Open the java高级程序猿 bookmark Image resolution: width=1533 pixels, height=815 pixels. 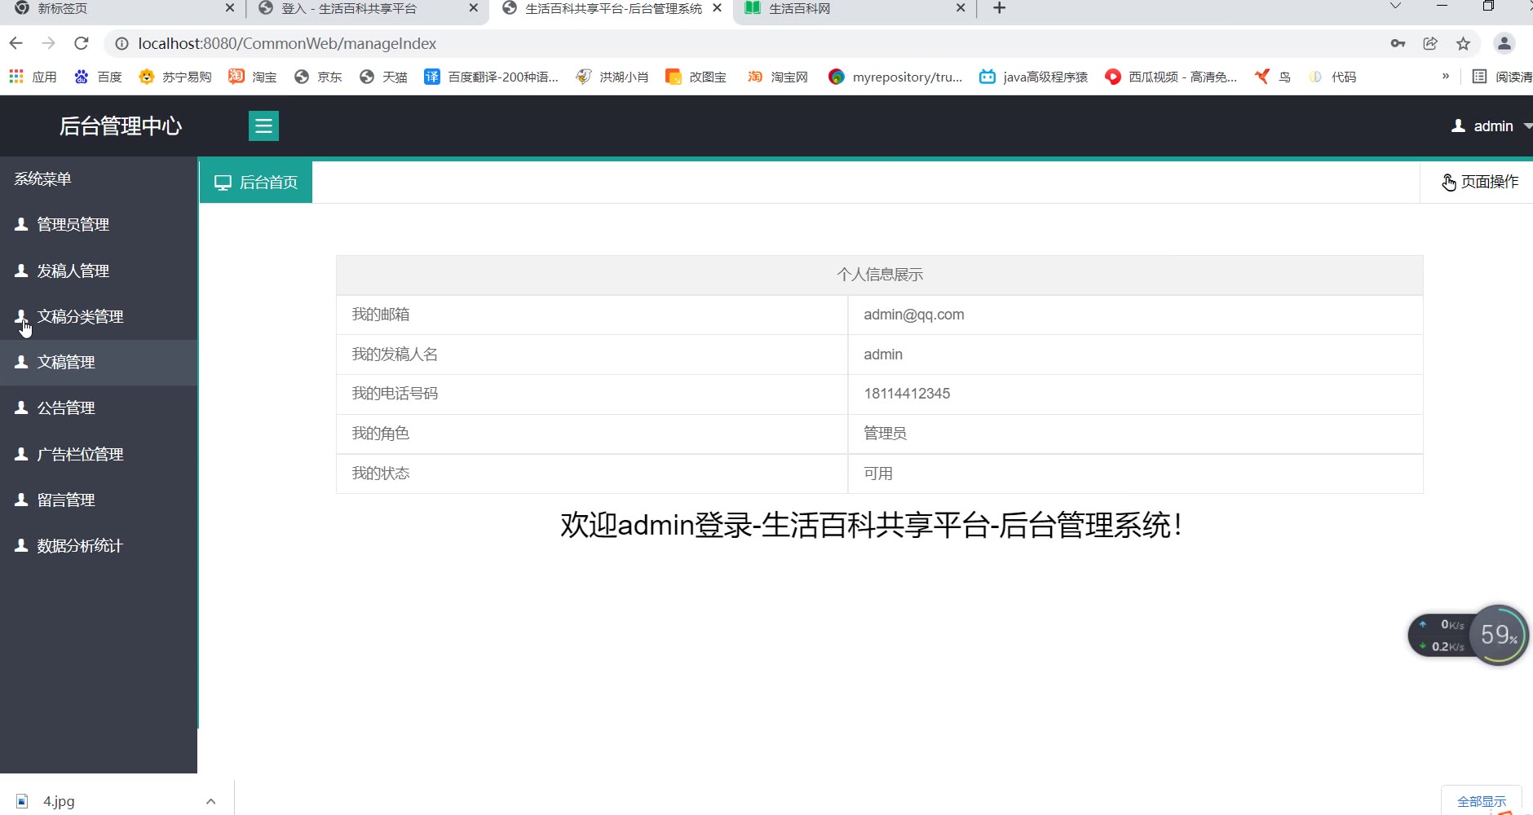coord(1034,77)
